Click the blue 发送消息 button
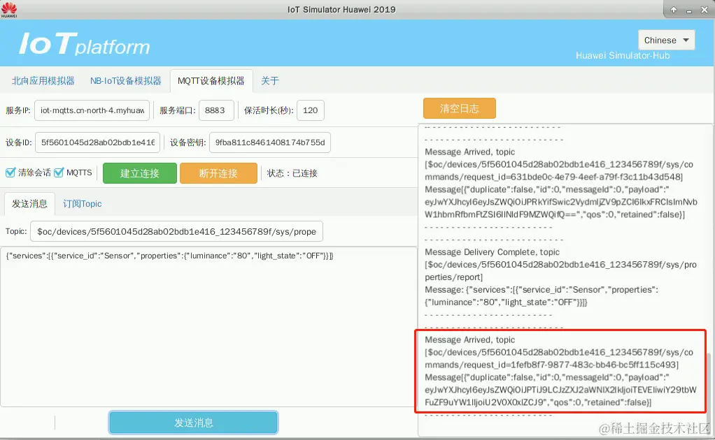The height and width of the screenshot is (440, 715). [x=193, y=423]
